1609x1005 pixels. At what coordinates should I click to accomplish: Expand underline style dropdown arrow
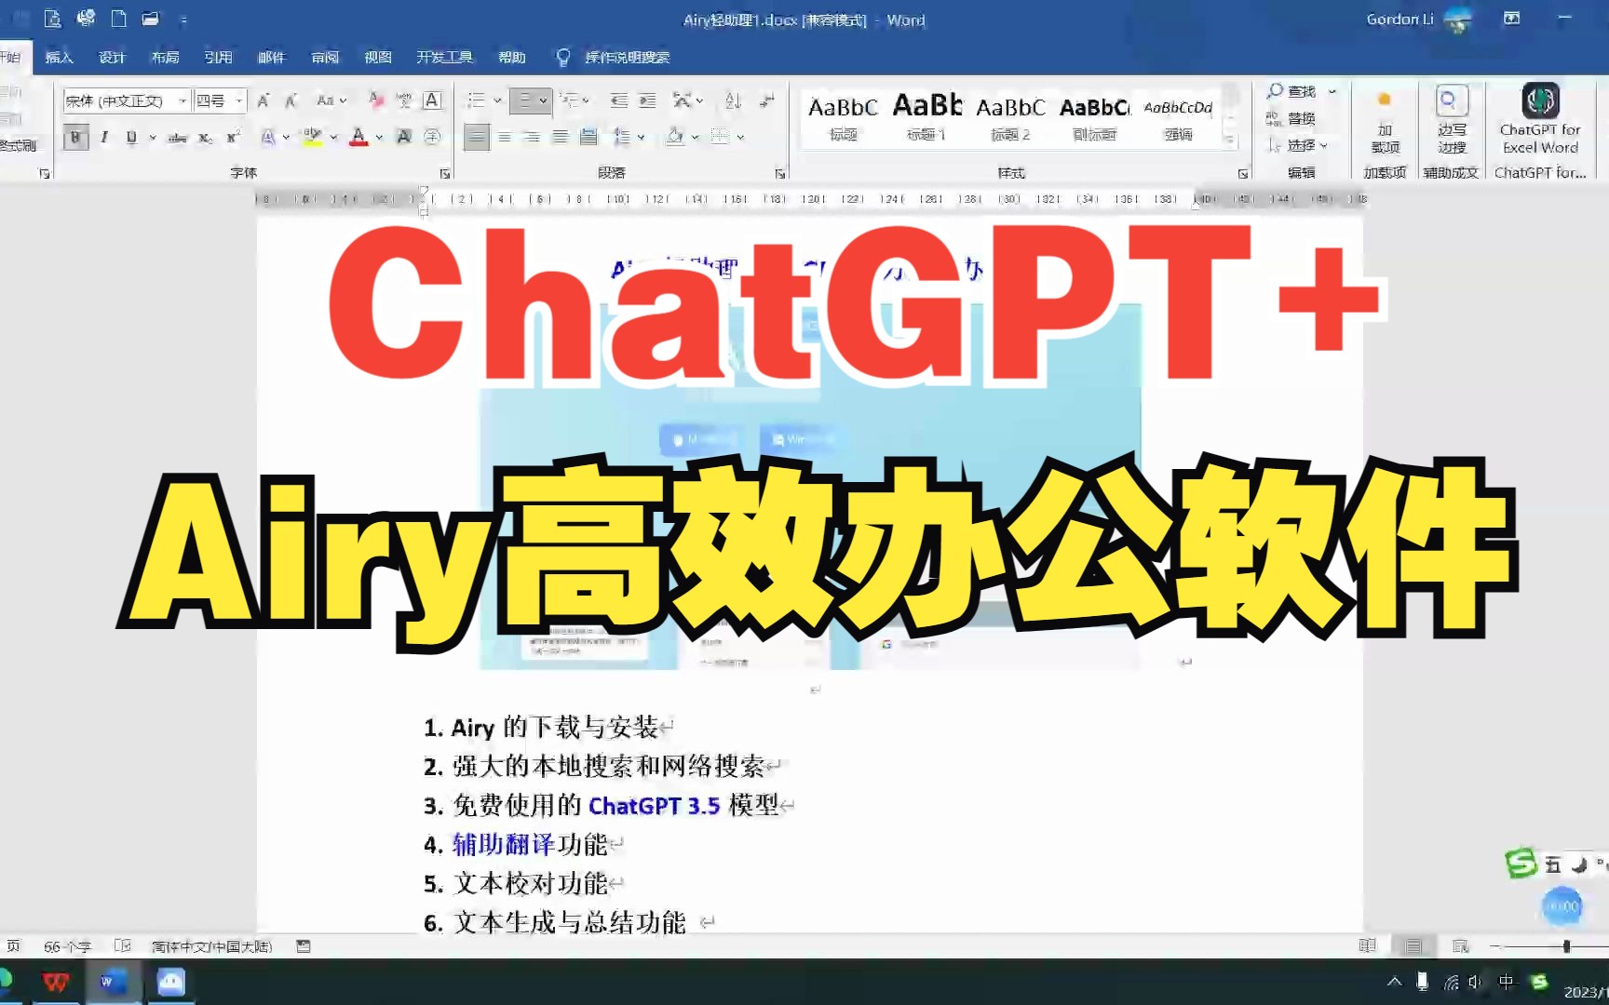(x=152, y=138)
